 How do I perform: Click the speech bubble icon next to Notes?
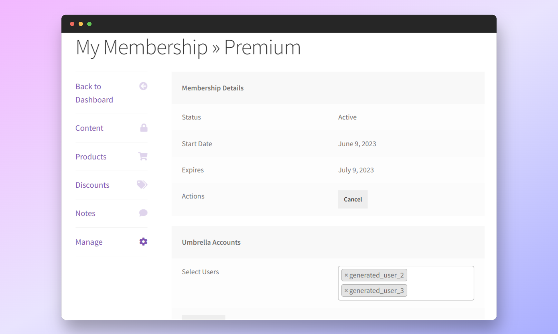(x=143, y=213)
